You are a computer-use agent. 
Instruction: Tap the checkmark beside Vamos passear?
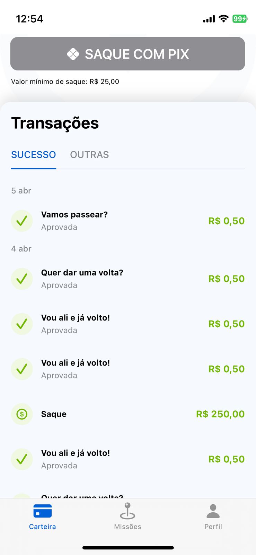coord(22,221)
